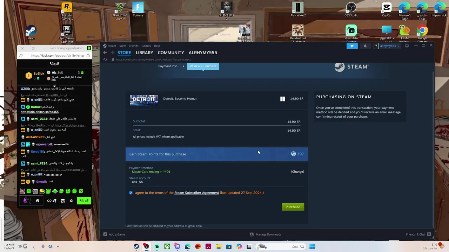Click Detroit: Become Human thumbnail

[144, 100]
